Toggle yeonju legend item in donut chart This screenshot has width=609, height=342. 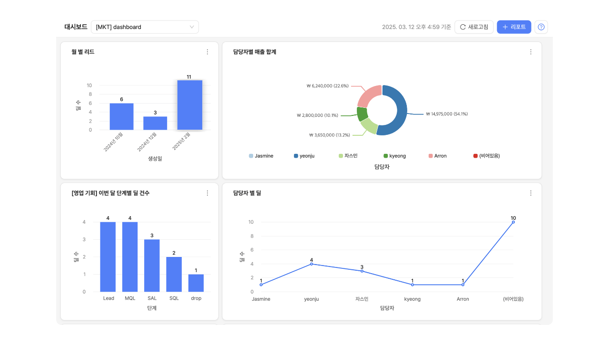point(304,156)
